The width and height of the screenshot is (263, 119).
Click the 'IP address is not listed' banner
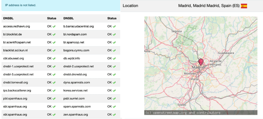(x=61, y=5)
